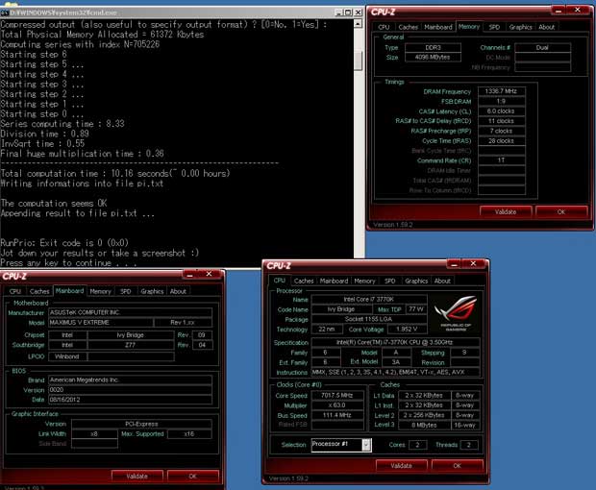Click the motherboard Model field MAXIMUS V EXTREME
The image size is (596, 490).
pyautogui.click(x=101, y=323)
